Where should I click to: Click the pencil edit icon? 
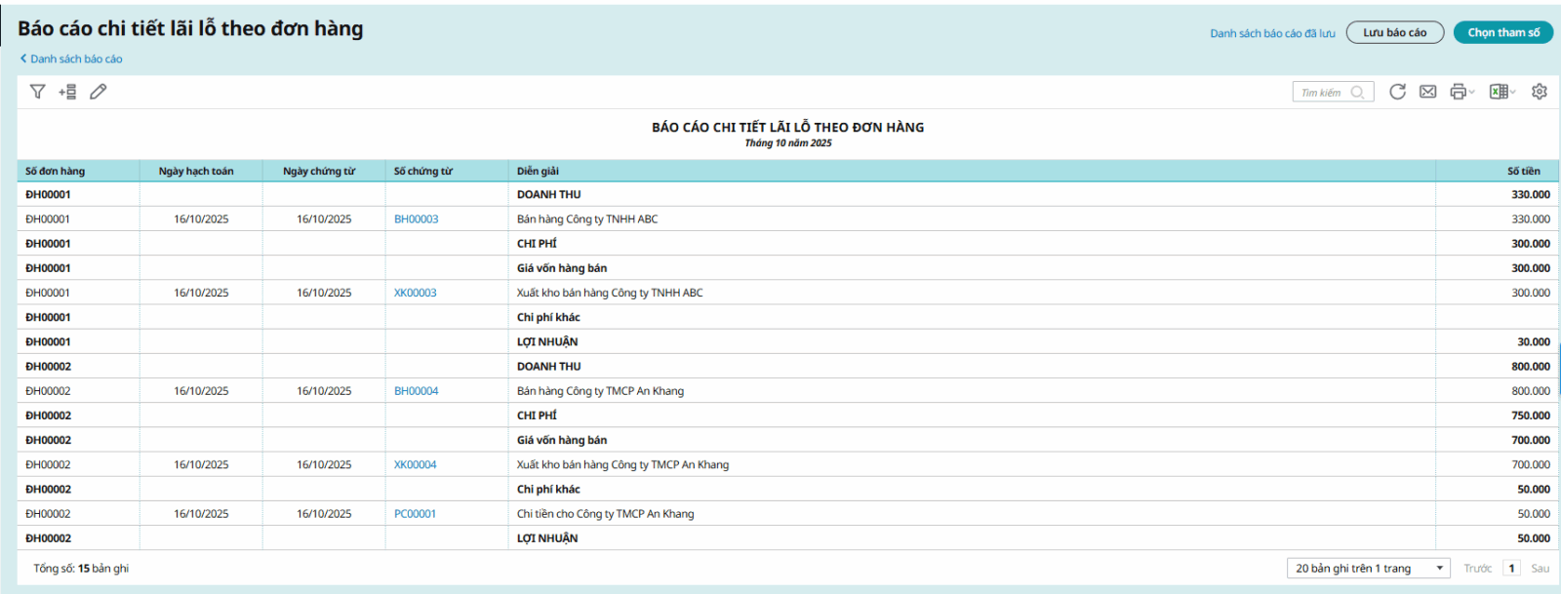(99, 92)
